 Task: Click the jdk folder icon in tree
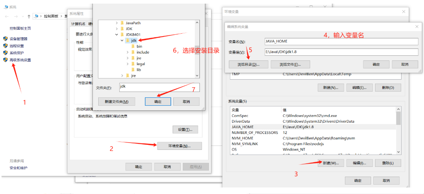(x=127, y=41)
